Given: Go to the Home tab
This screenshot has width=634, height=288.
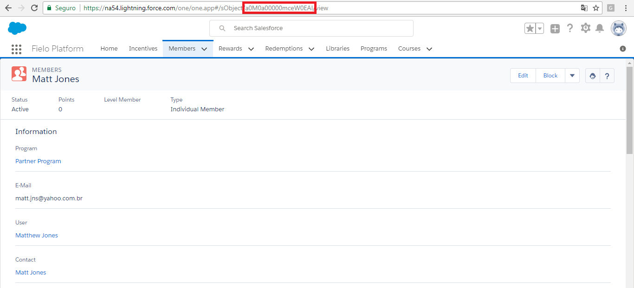Looking at the screenshot, I should coord(109,49).
